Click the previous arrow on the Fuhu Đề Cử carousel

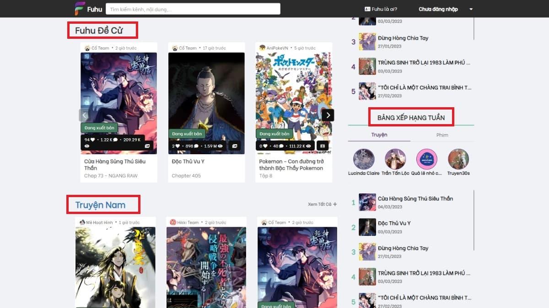pos(84,115)
